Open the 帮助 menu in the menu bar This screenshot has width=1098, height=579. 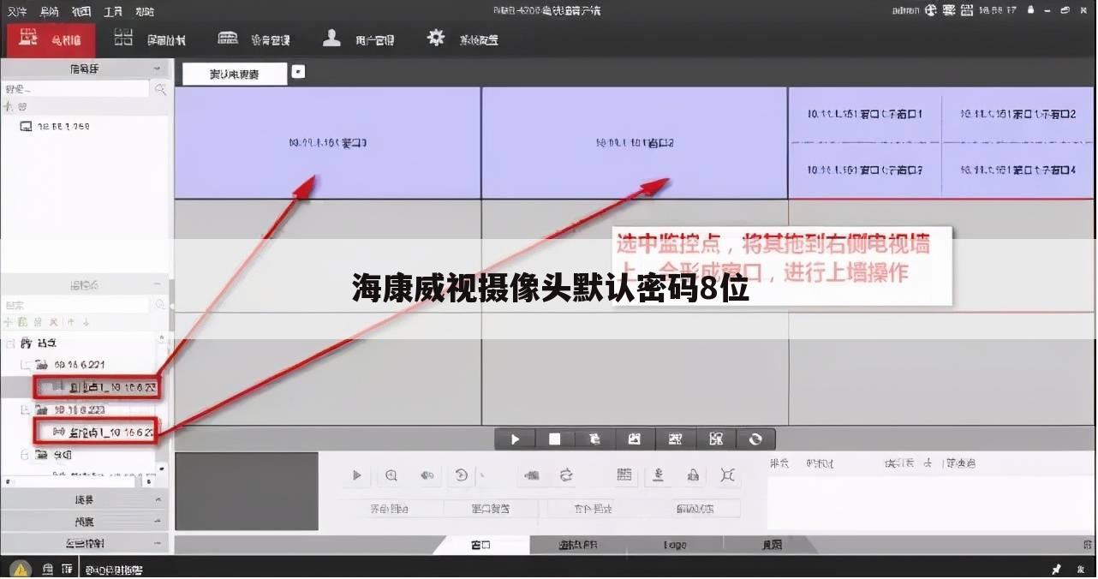click(x=145, y=11)
